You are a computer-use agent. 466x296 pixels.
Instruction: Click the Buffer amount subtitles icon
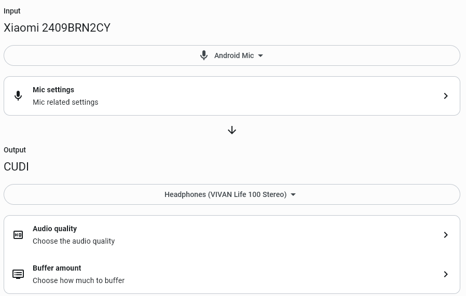(x=18, y=274)
